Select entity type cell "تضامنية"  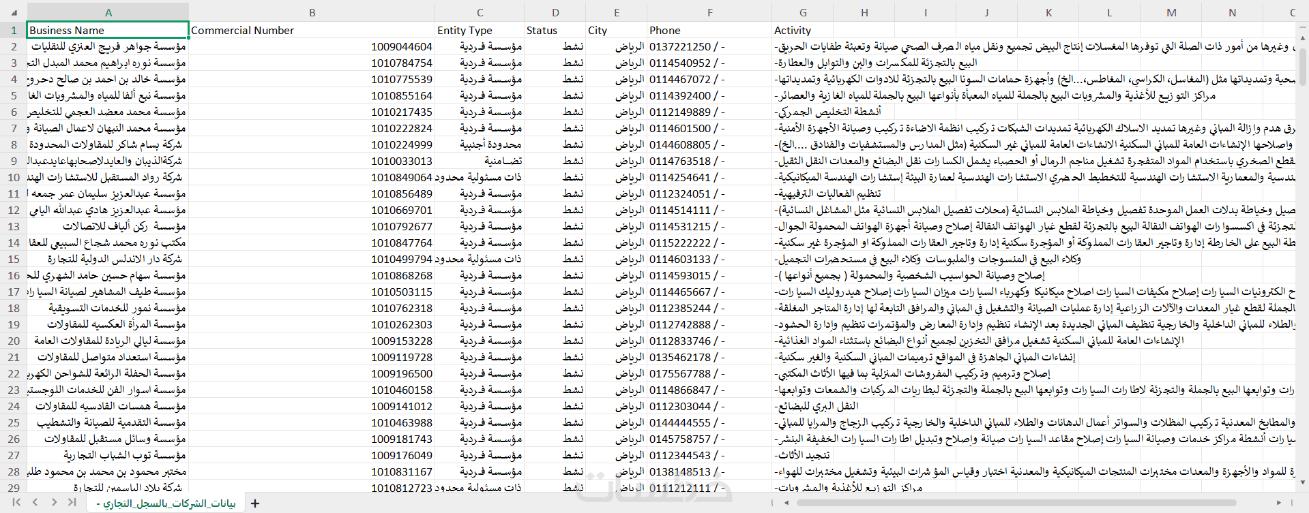[x=480, y=161]
